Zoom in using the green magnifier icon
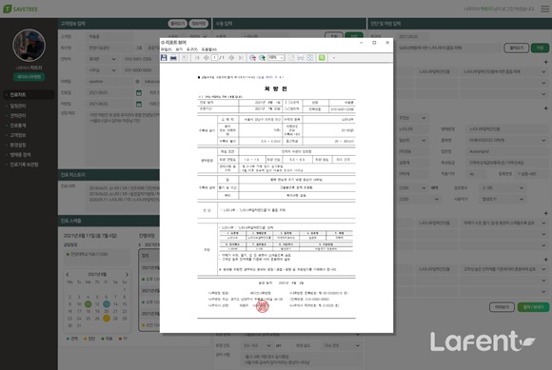This screenshot has height=370, width=552. (x=262, y=58)
